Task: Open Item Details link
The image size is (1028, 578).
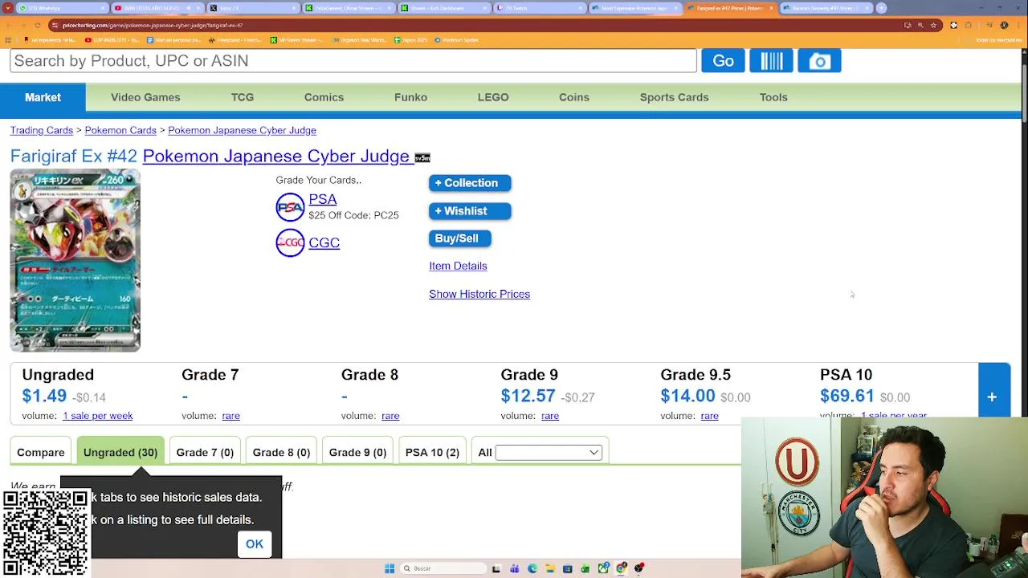Action: (458, 266)
